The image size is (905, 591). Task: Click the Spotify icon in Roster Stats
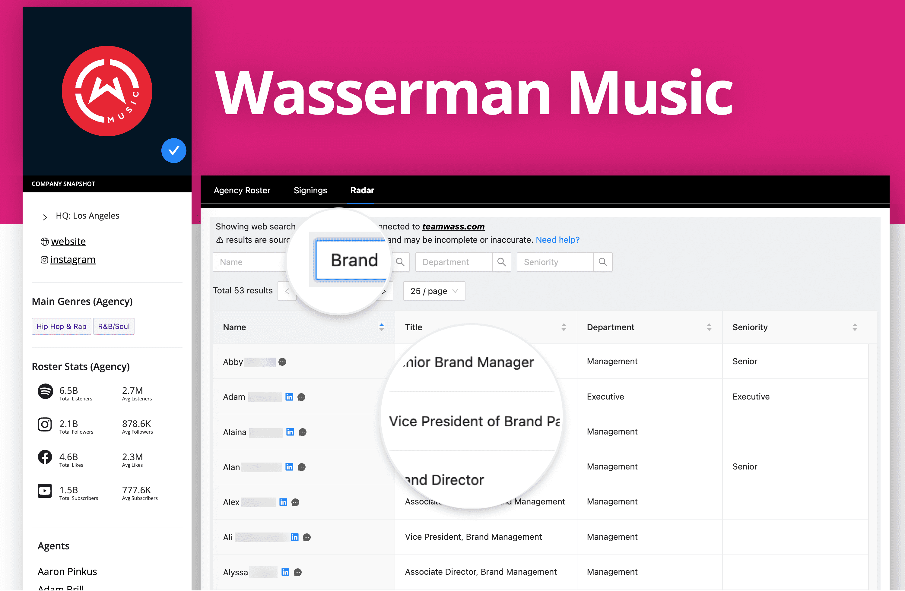pos(45,392)
